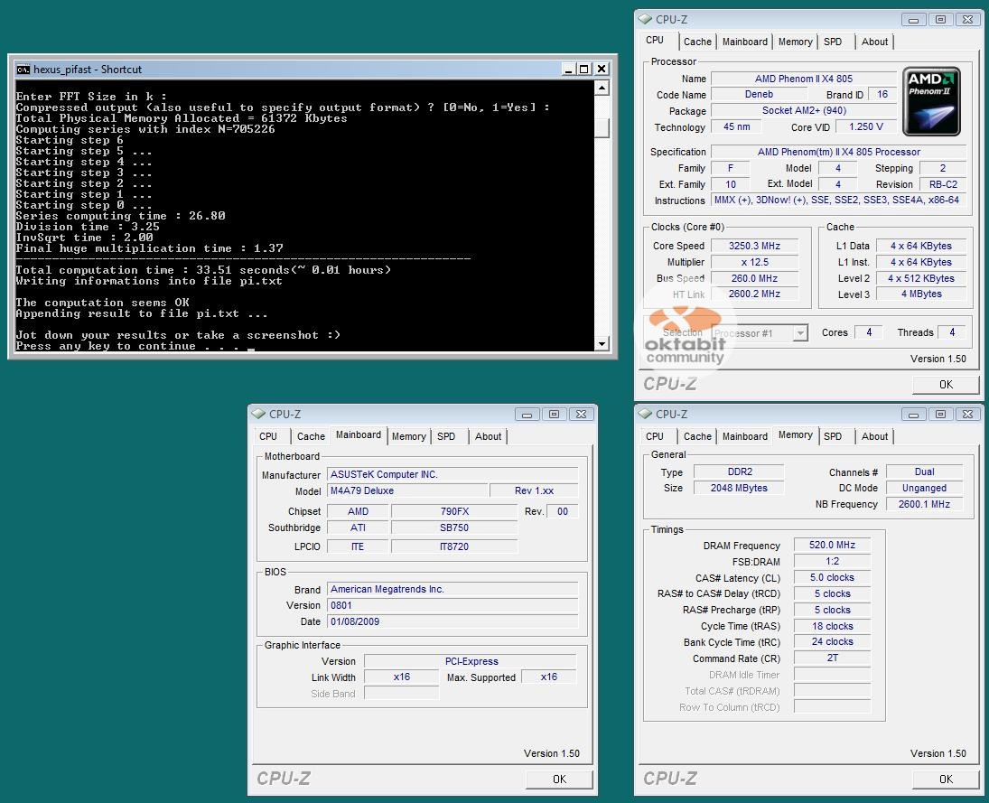Click the CPU-Z title icon in Mainboard window
Image resolution: width=989 pixels, height=803 pixels.
[x=258, y=415]
